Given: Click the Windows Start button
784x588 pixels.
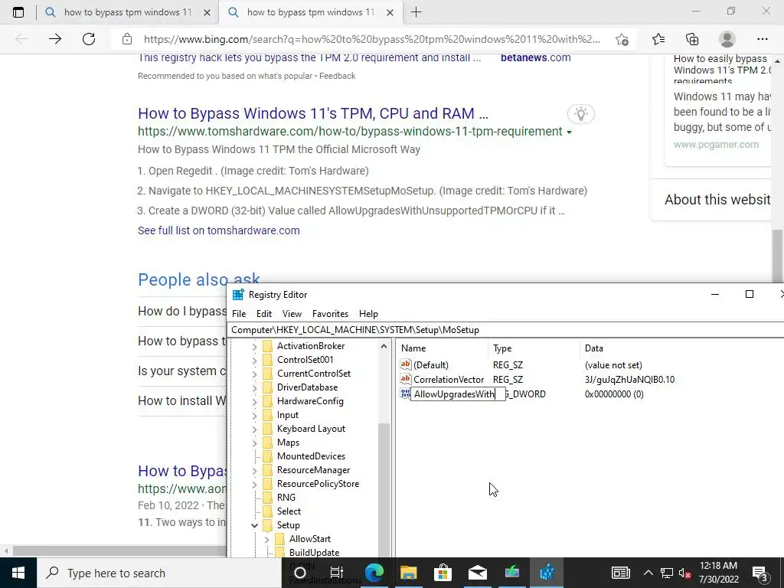Looking at the screenshot, I should 18,573.
